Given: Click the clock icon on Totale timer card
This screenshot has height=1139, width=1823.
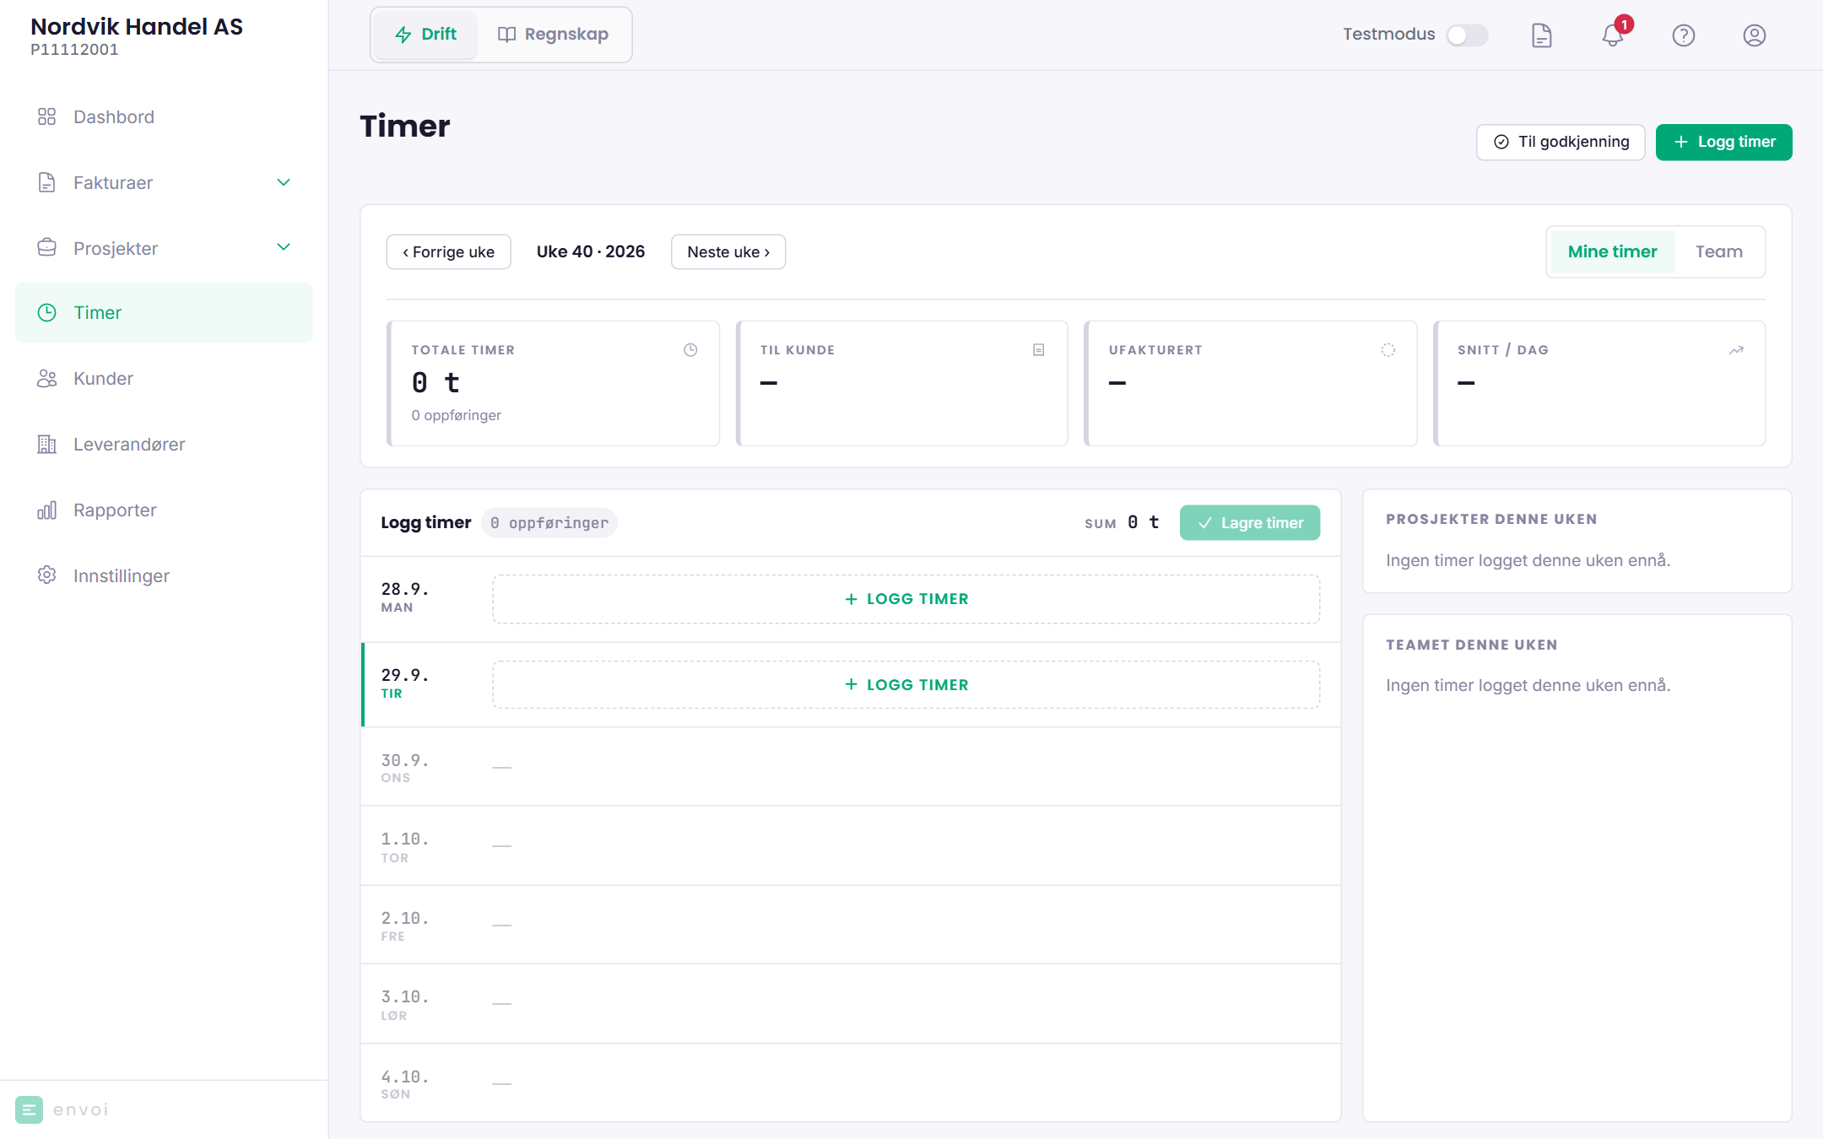Looking at the screenshot, I should [690, 350].
